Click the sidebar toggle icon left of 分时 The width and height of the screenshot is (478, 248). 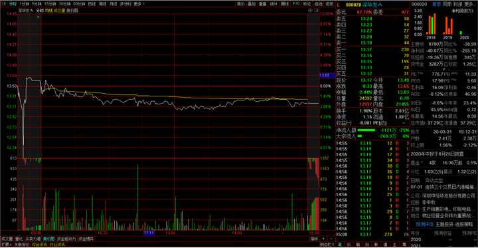coord(3,4)
